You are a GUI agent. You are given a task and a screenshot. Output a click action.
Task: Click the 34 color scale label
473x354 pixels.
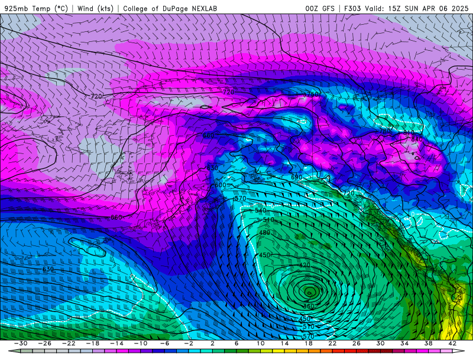404,343
